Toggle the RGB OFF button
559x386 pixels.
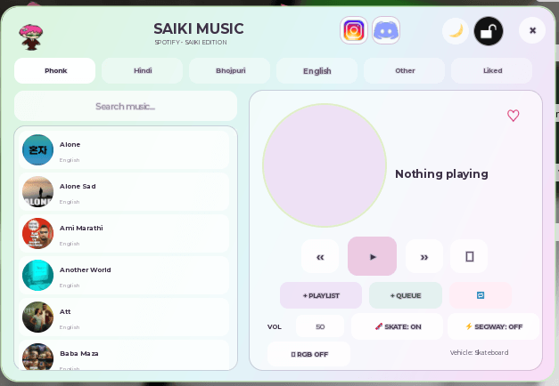click(309, 354)
